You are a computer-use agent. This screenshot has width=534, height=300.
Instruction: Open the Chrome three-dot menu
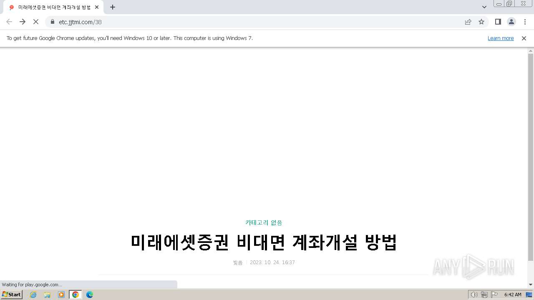(525, 22)
